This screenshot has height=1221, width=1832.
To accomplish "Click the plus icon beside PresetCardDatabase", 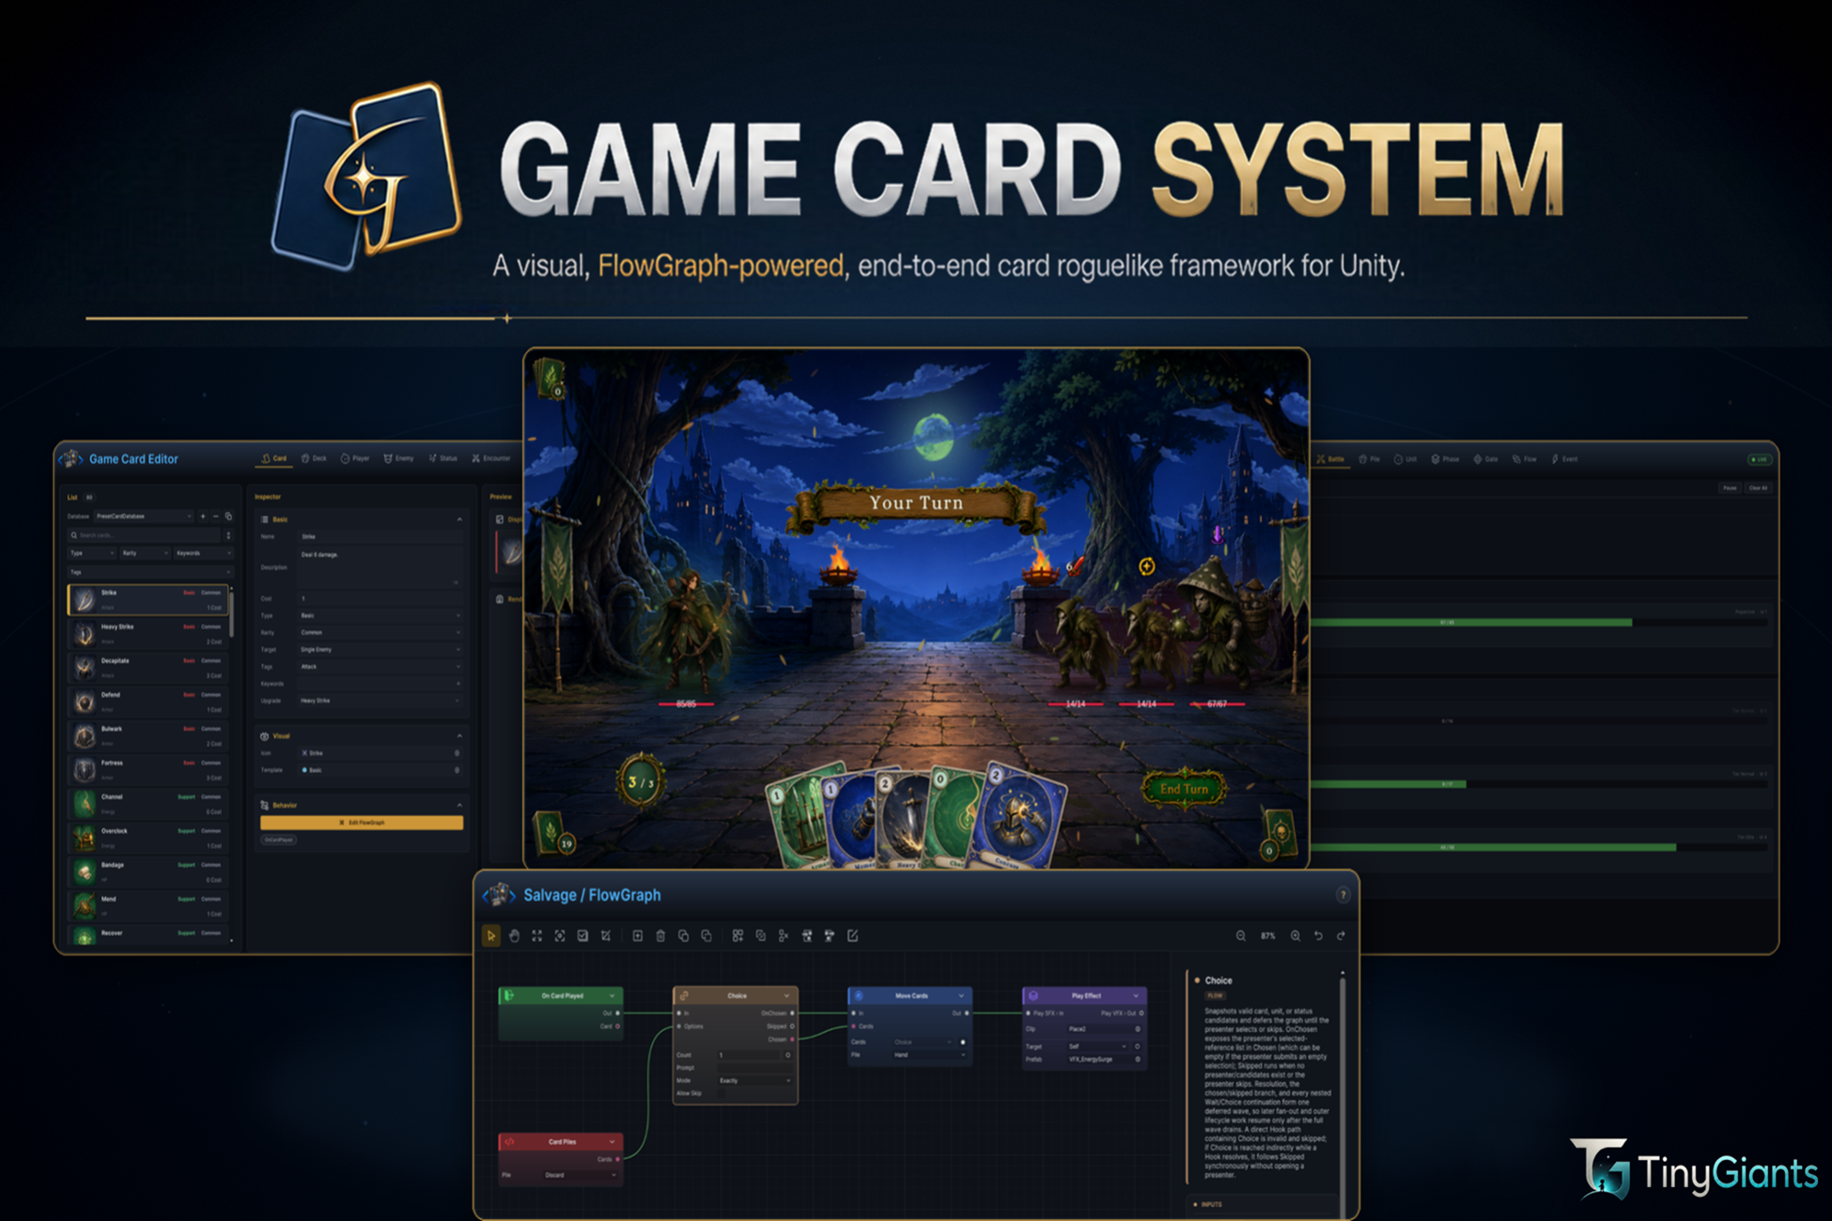I will (203, 516).
